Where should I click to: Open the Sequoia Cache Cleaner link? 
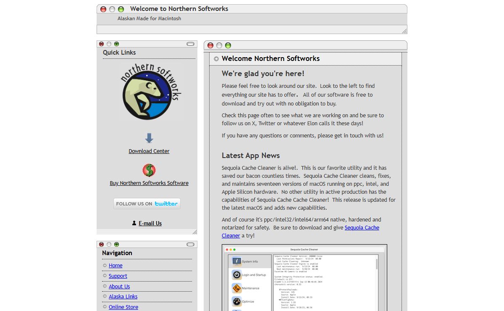(x=362, y=227)
